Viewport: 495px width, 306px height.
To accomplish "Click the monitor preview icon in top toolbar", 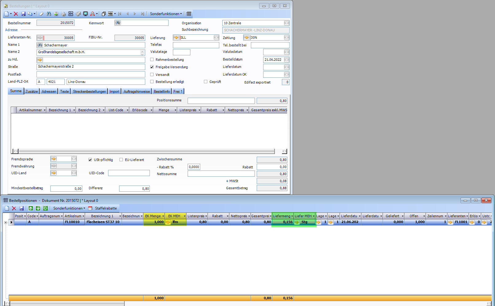I will pyautogui.click(x=86, y=14).
